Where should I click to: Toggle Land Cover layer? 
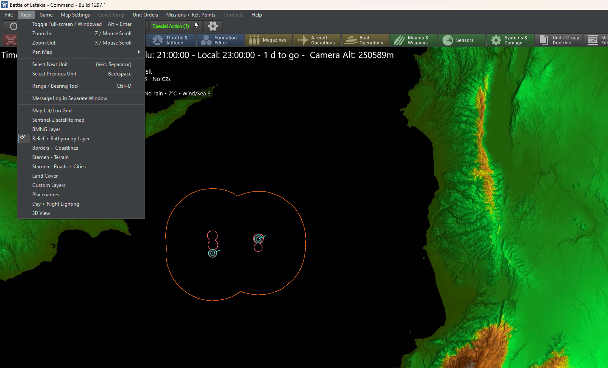tap(45, 176)
